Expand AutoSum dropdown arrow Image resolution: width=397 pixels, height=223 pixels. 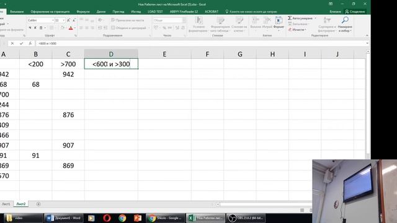pyautogui.click(x=315, y=18)
